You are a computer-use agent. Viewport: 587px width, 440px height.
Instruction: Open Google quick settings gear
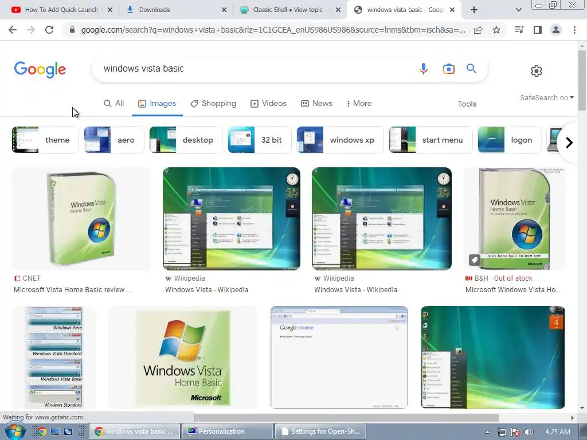pyautogui.click(x=537, y=71)
